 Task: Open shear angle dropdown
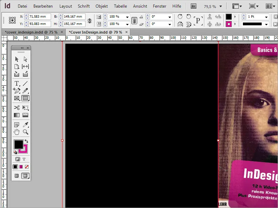tap(170, 24)
